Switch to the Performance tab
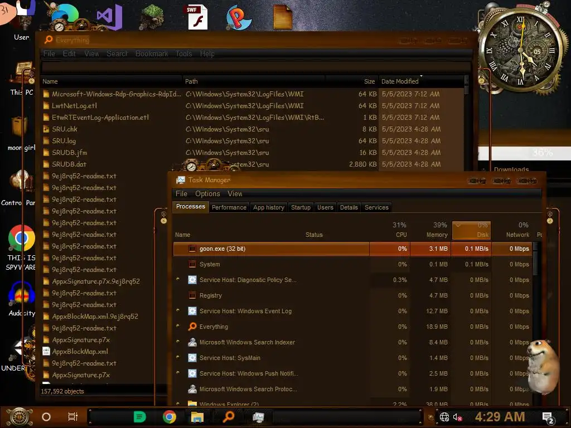The width and height of the screenshot is (571, 428). pos(229,207)
